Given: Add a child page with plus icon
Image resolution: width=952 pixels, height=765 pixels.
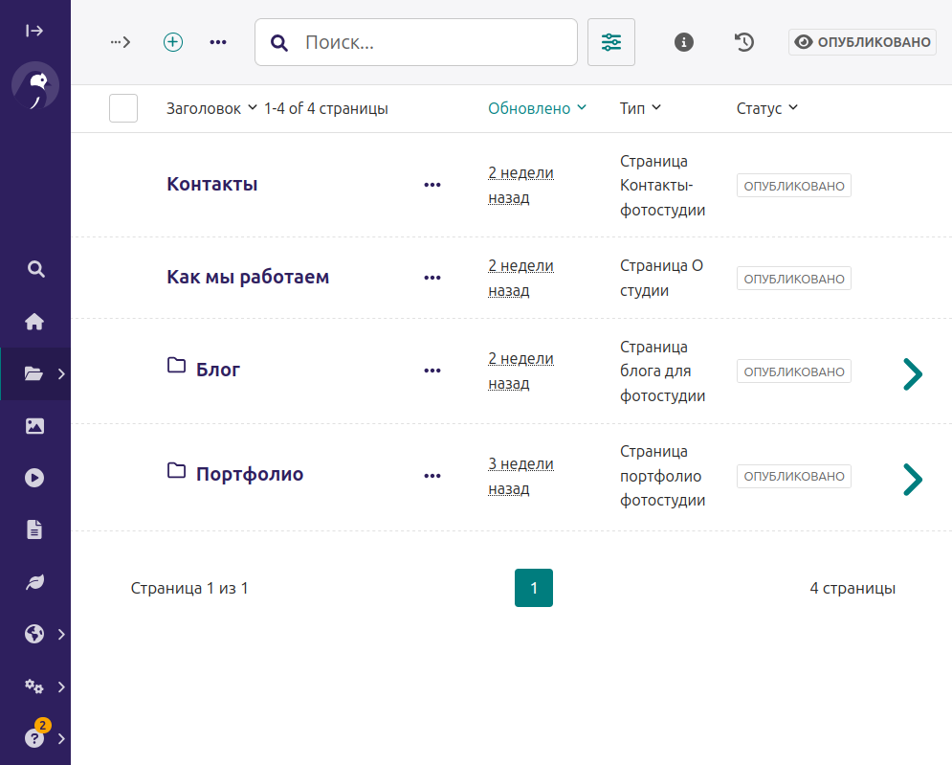Looking at the screenshot, I should tap(173, 42).
